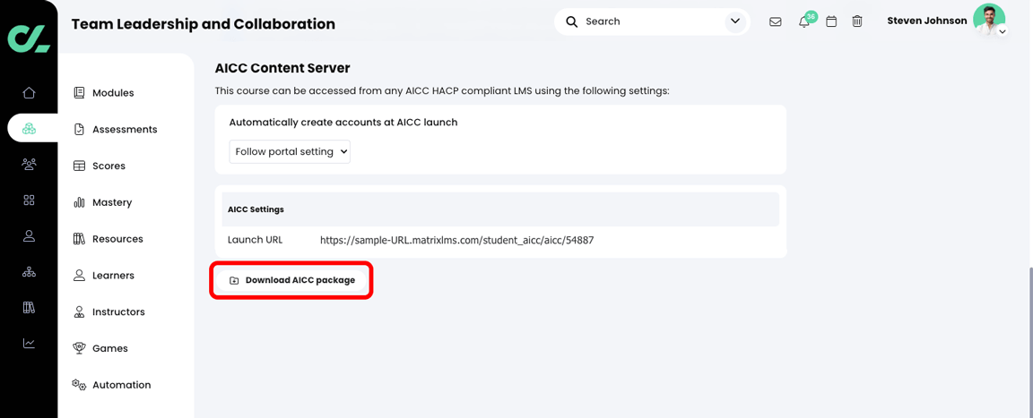Open the line chart Reports icon in left rail

tap(29, 343)
